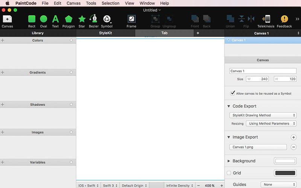301x188 pixels.
Task: Select the Polygon tool
Action: click(68, 21)
